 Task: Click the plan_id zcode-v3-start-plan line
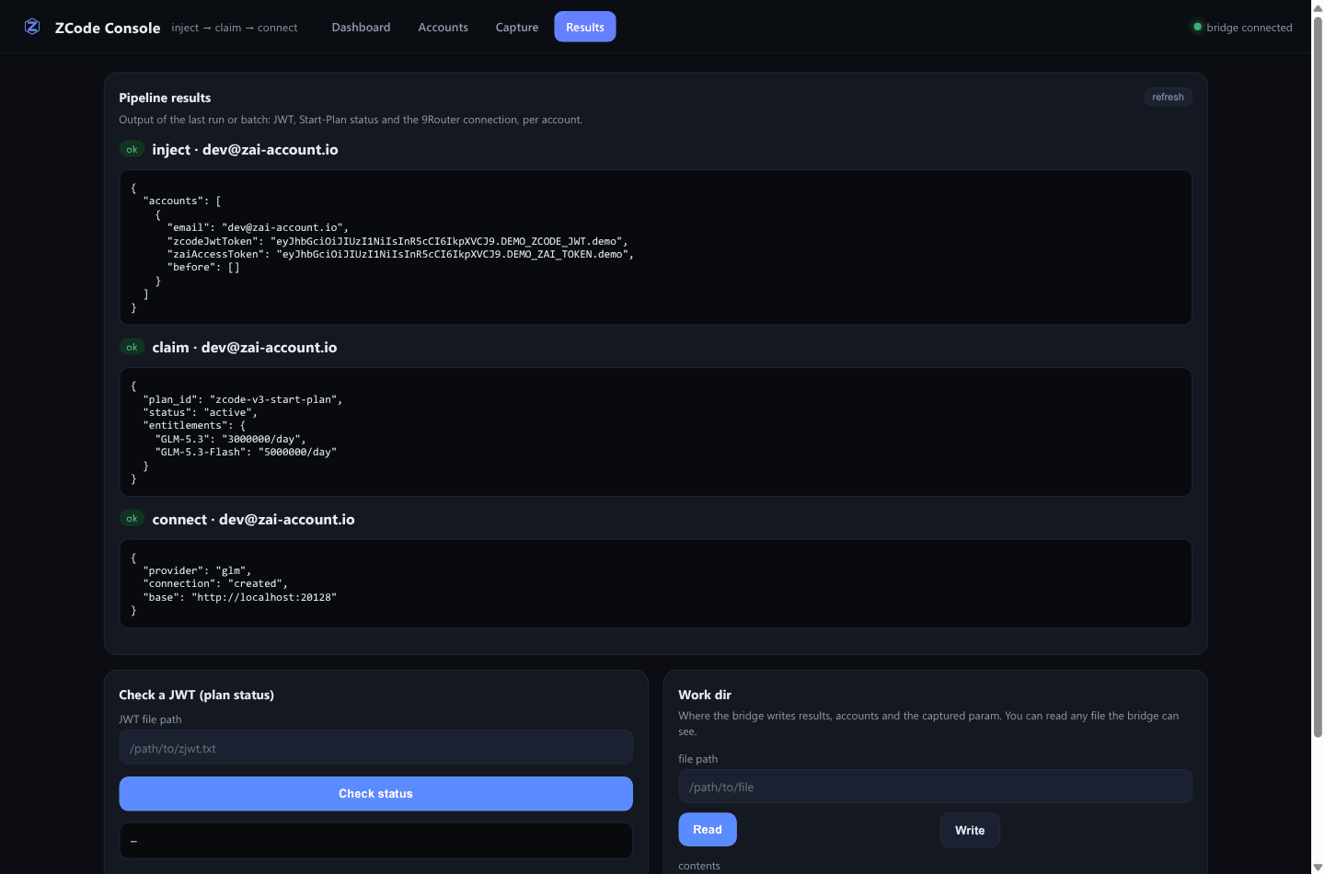click(243, 399)
